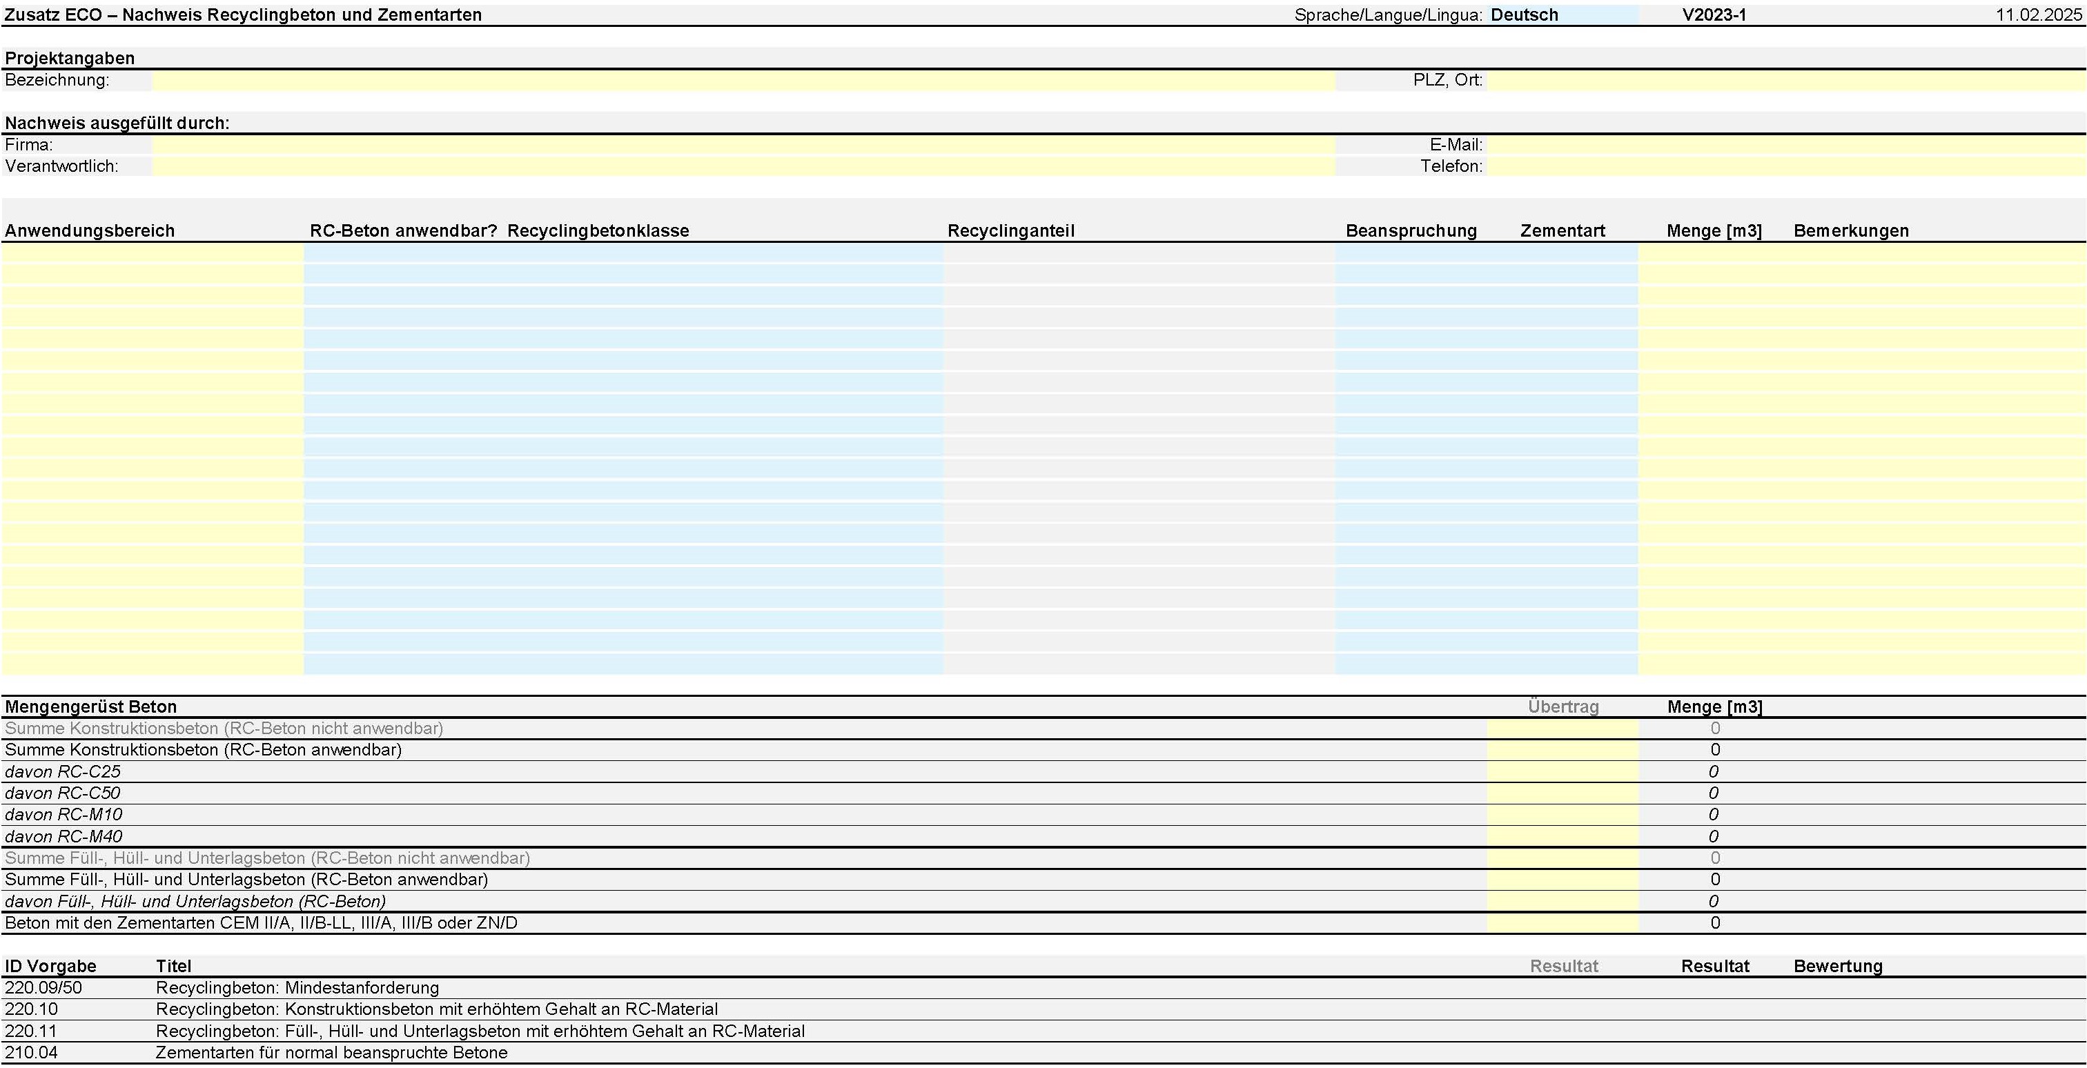This screenshot has height=1068, width=2087.
Task: Open first Zementart dropdown cell
Action: pyautogui.click(x=1562, y=253)
